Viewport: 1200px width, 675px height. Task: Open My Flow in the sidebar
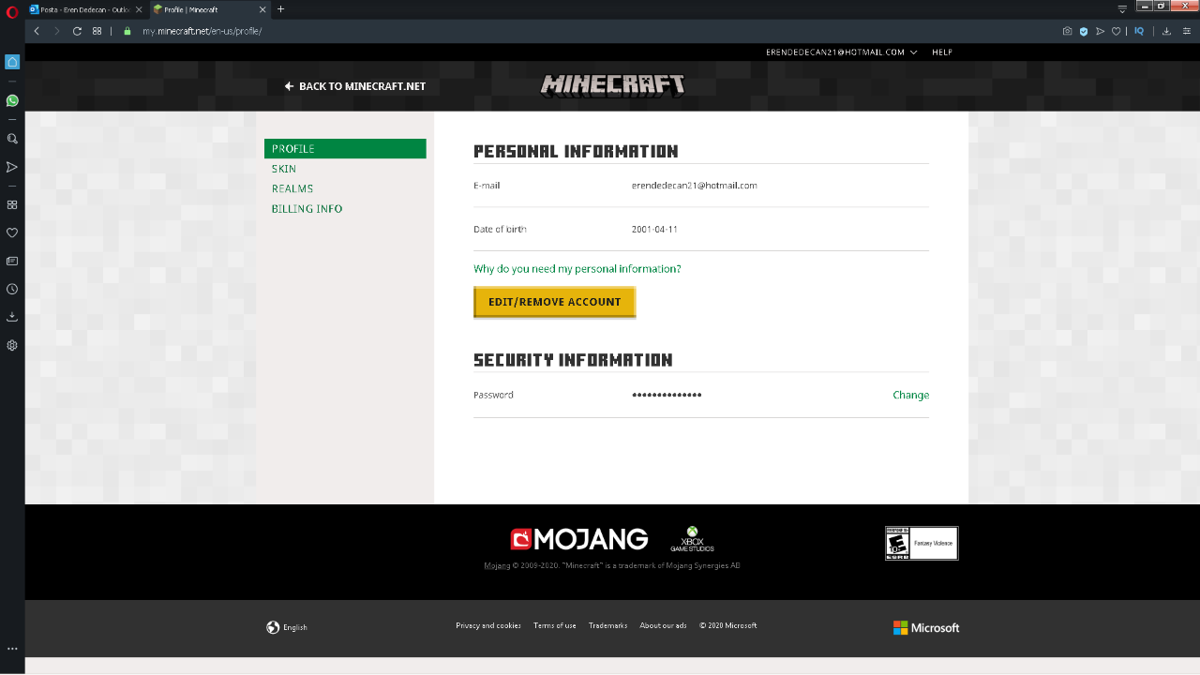[x=12, y=167]
